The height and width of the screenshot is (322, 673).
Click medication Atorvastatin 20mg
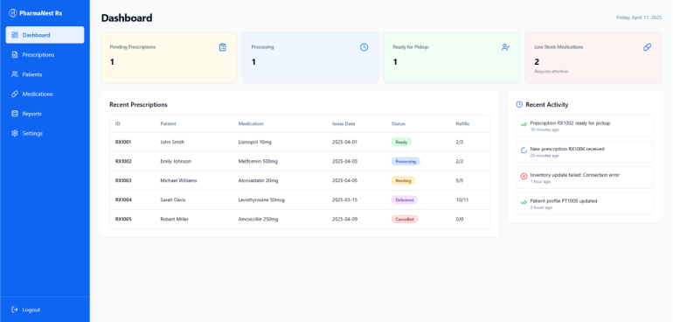(x=258, y=180)
